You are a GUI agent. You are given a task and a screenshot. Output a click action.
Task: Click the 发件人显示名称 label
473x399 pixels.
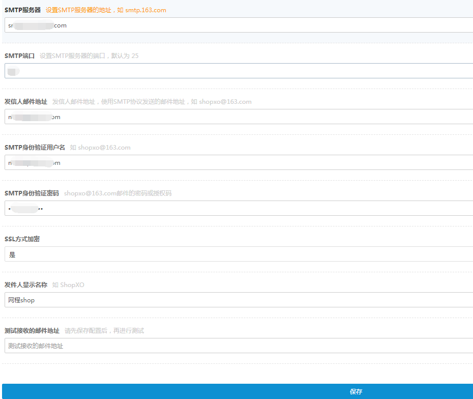click(x=25, y=285)
